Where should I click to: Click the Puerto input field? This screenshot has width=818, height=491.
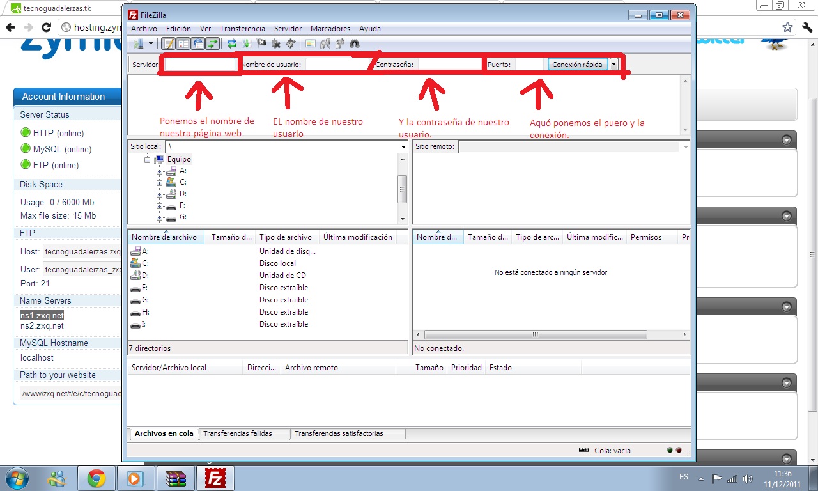529,64
